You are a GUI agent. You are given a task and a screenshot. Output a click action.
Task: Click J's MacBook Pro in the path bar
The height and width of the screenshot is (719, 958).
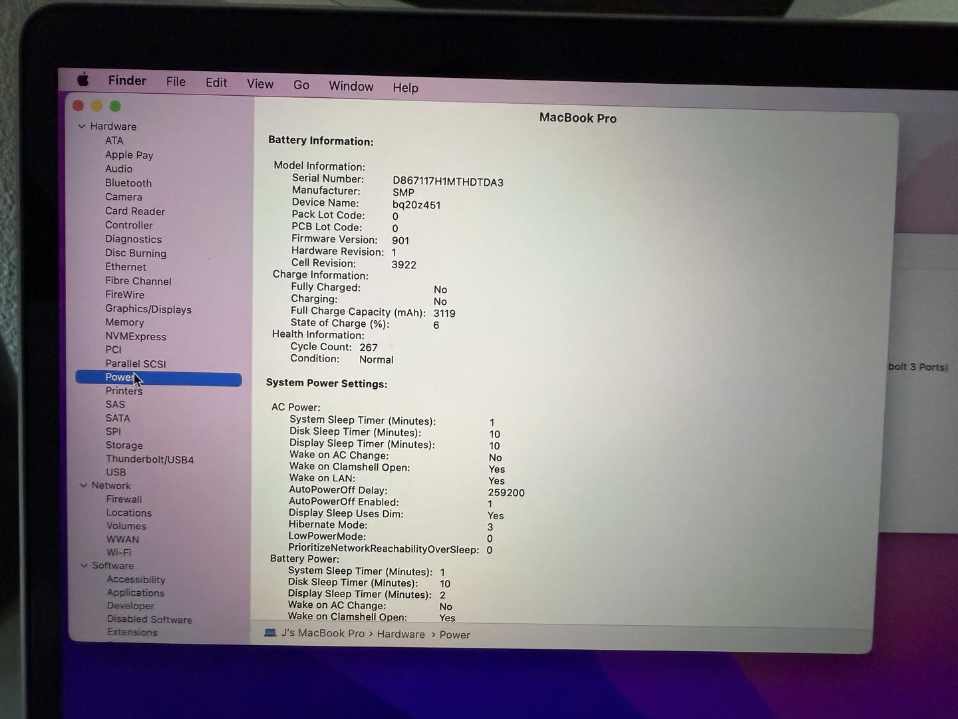[x=323, y=633]
